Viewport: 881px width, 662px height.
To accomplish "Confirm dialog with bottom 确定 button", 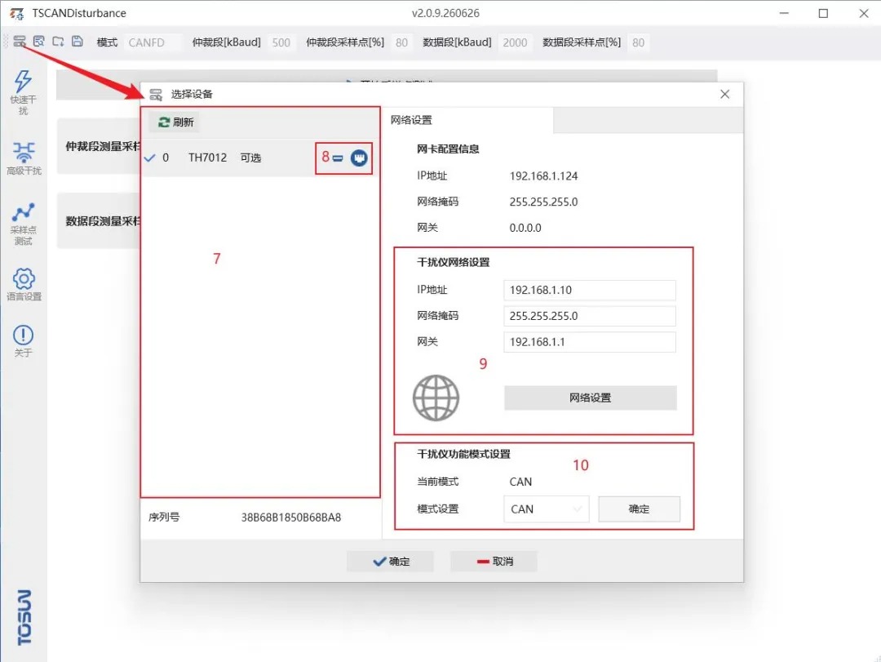I will click(390, 562).
